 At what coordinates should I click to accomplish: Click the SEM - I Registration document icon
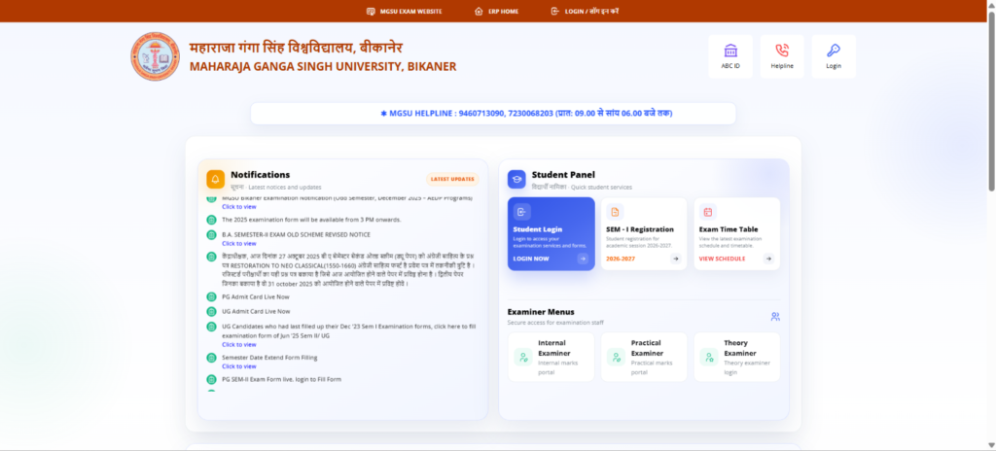[615, 212]
